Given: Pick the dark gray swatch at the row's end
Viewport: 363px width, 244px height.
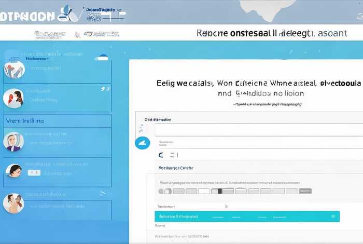Looking at the screenshot, I should point(305,191).
